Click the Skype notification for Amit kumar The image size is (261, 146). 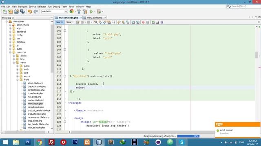coord(237,130)
